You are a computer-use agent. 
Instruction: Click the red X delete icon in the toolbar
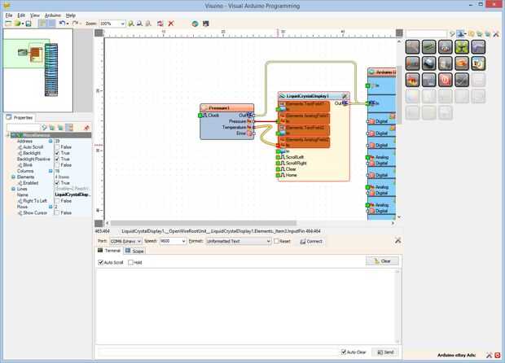tap(171, 24)
